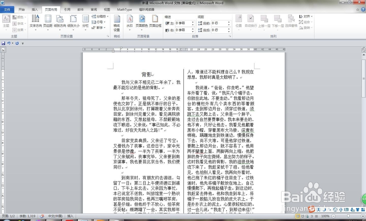
Task: Expand the 行号 line numbers dropdown
Action: coord(98,22)
